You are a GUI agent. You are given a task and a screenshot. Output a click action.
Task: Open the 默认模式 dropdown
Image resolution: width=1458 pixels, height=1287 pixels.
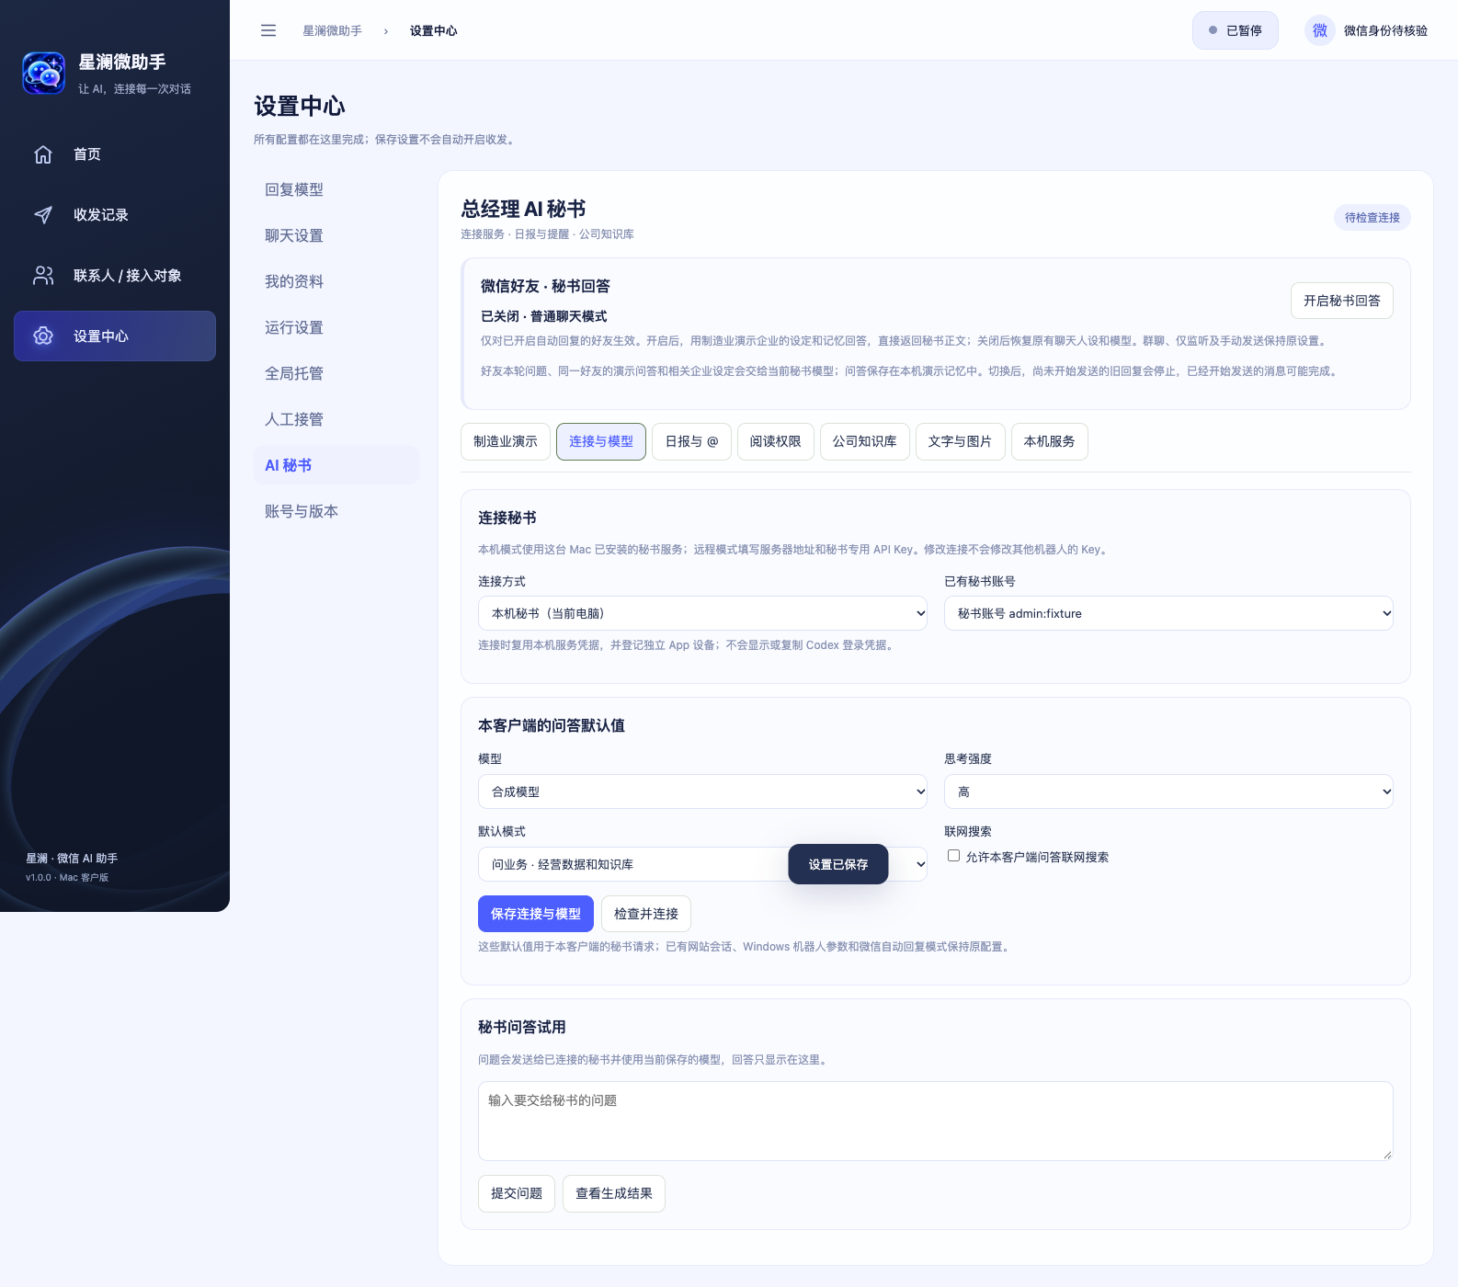tap(702, 864)
